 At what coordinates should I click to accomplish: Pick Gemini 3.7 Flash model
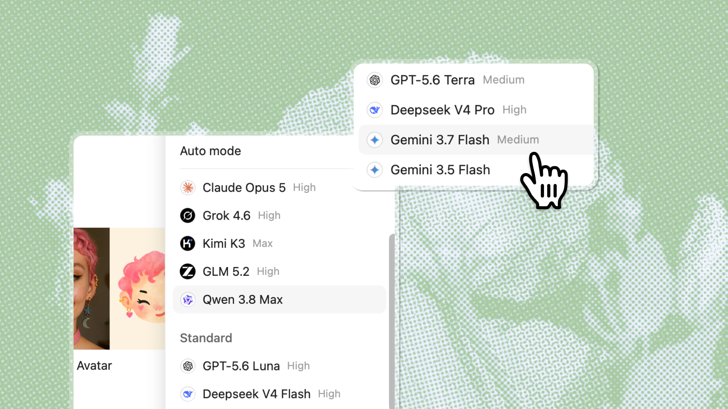click(476, 140)
